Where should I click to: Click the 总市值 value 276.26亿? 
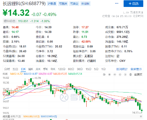(122, 37)
